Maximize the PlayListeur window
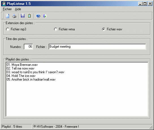 coord(145,4)
